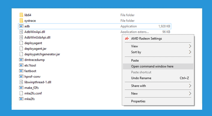Click the AdbWinApi.dll file icon
The width and height of the screenshot is (212, 116).
tap(21, 32)
